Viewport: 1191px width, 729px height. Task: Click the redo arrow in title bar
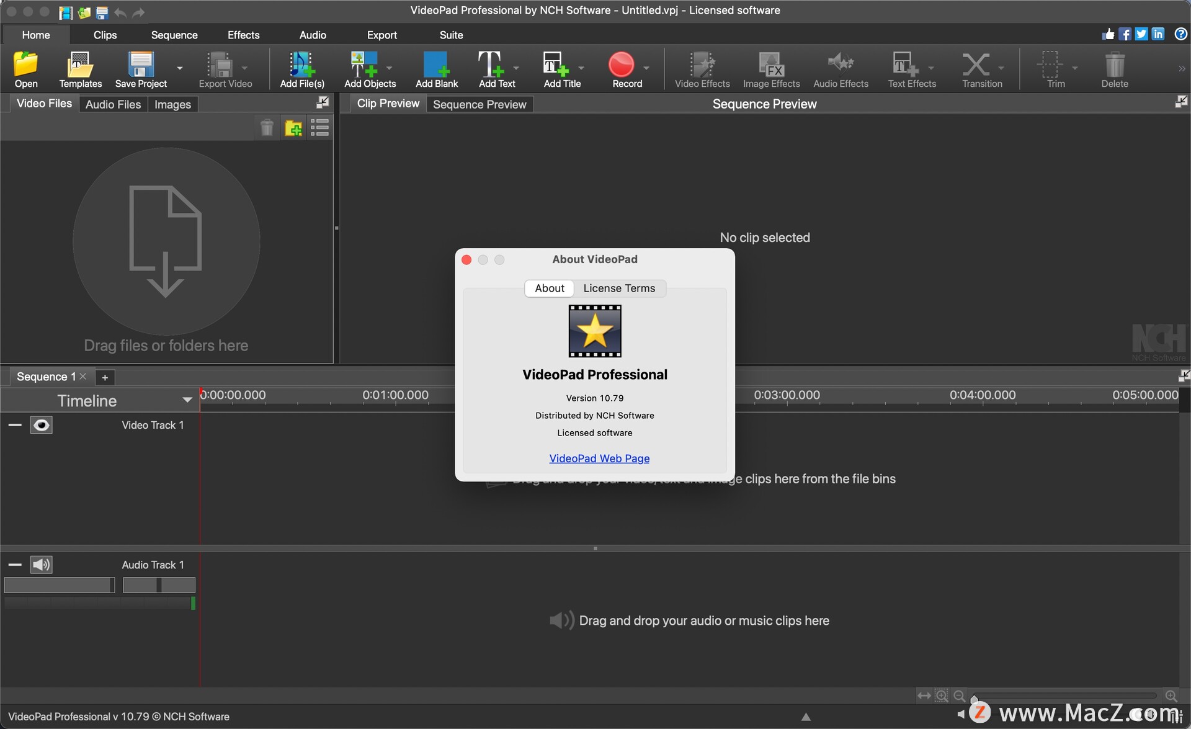[x=138, y=12]
